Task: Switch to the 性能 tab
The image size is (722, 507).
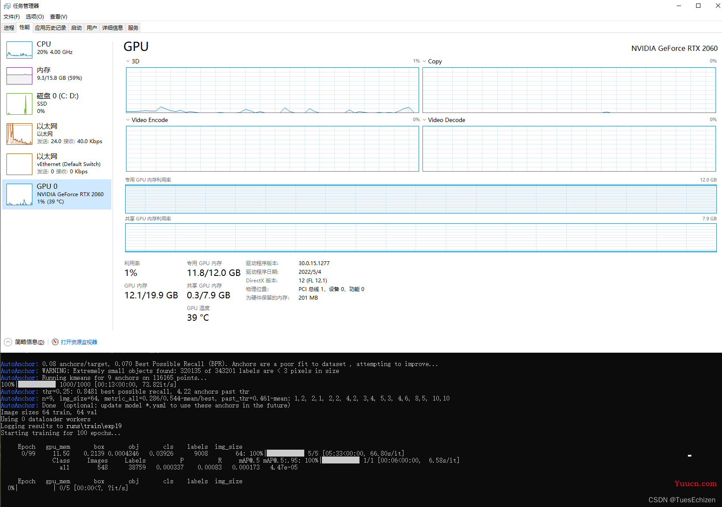Action: tap(25, 27)
